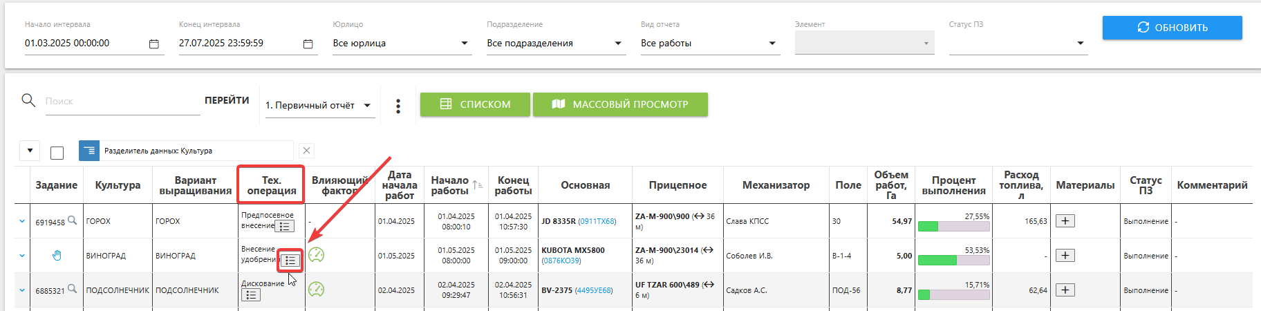Click the three-dot options menu icon
Image resolution: width=1261 pixels, height=311 pixels.
tap(398, 106)
